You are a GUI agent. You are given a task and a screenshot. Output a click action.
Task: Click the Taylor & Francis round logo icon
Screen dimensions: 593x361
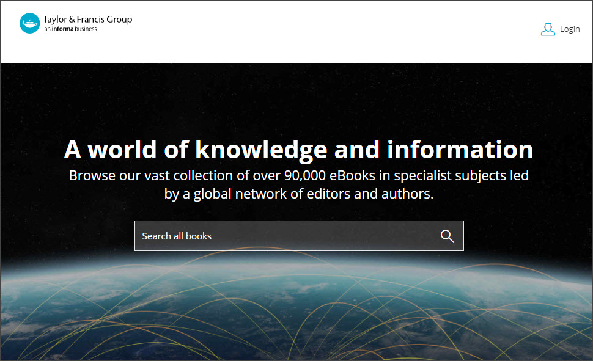29,23
